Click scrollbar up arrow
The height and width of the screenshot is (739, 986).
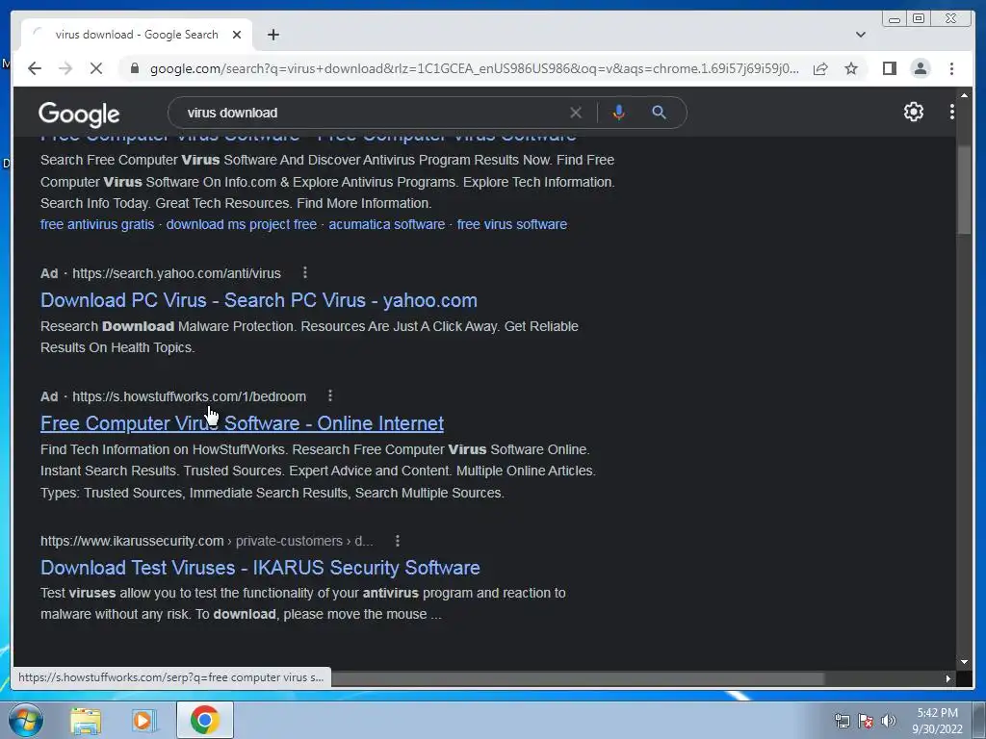point(963,95)
